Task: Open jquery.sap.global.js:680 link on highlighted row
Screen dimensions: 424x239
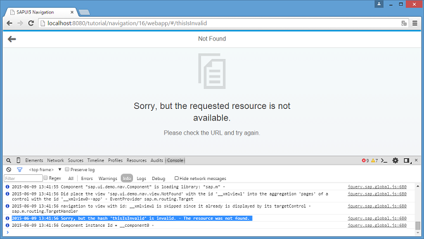Action: (377, 218)
